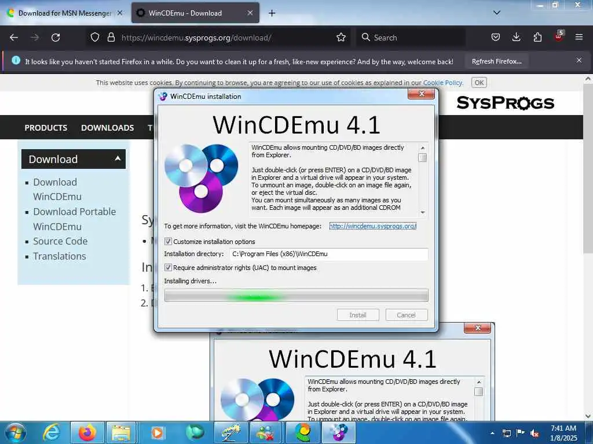Image resolution: width=593 pixels, height=444 pixels.
Task: Open Firefox downloads panel
Action: tap(516, 38)
